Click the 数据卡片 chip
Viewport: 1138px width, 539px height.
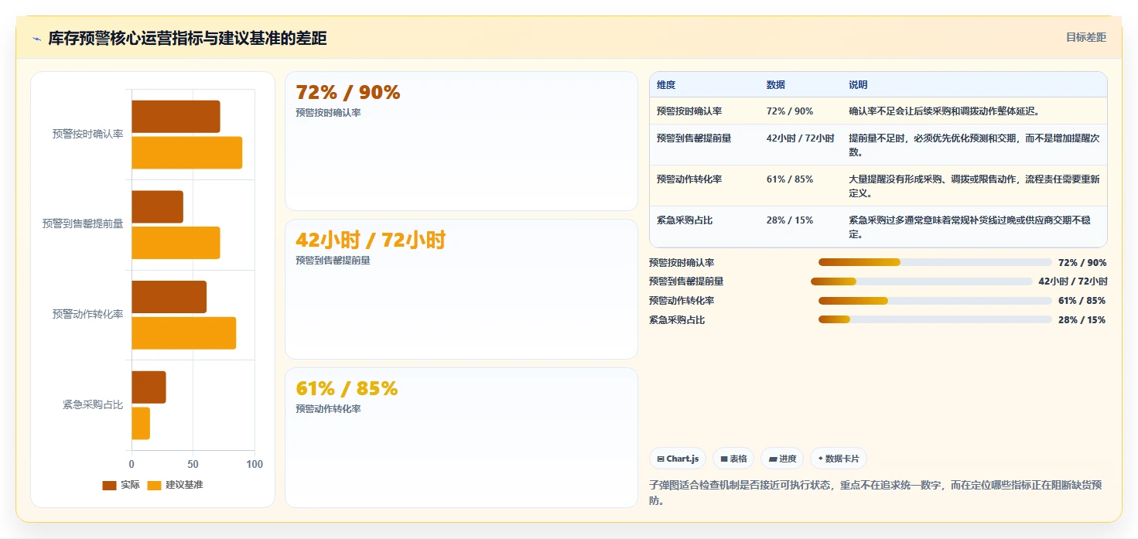coord(839,459)
